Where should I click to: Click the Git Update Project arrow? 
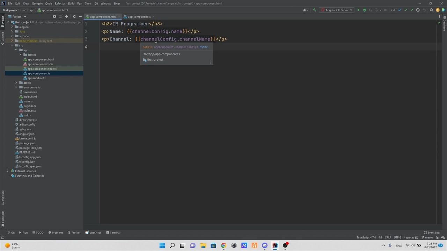(x=400, y=10)
